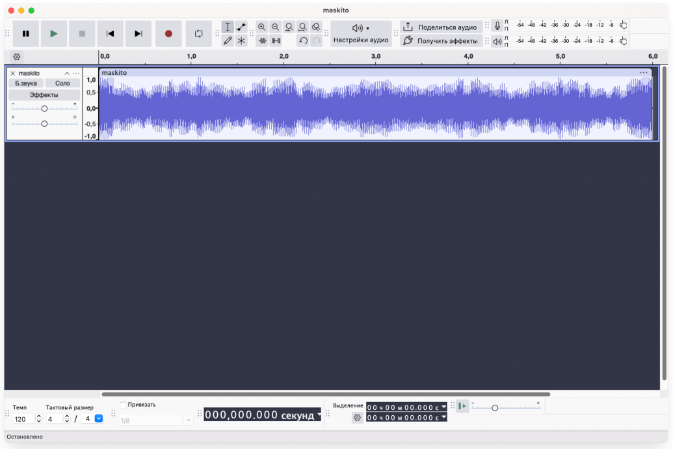Enable the Привязать snap checkbox
Screen dimensions: 673x449
click(124, 405)
